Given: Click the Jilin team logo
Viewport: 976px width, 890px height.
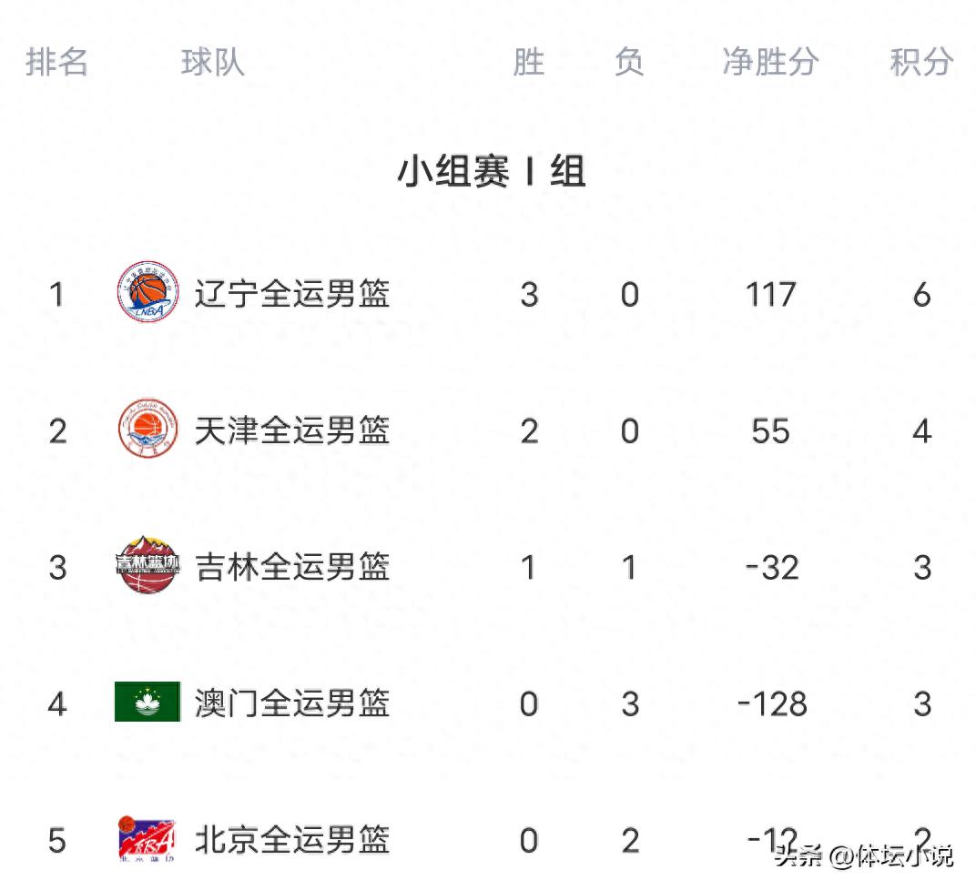Looking at the screenshot, I should tap(147, 566).
